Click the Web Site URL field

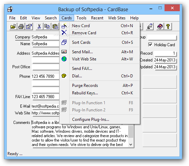46,113
